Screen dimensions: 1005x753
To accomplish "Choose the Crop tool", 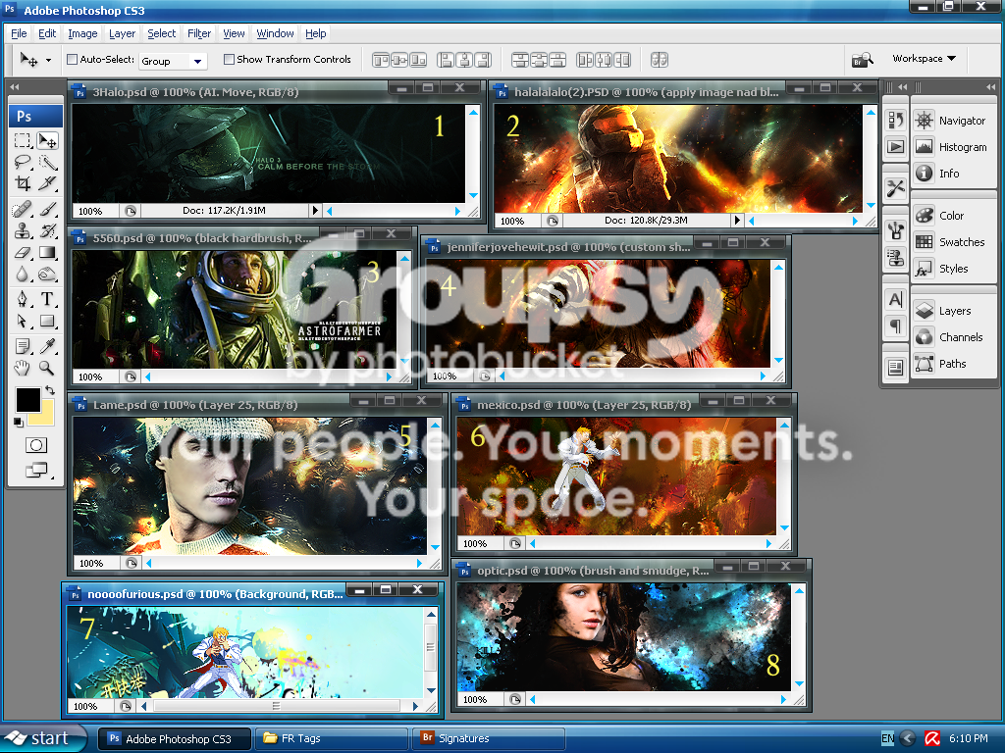I will [23, 183].
